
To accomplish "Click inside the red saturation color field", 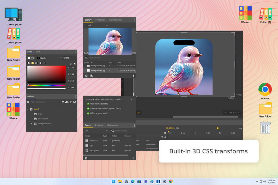I will [46, 74].
